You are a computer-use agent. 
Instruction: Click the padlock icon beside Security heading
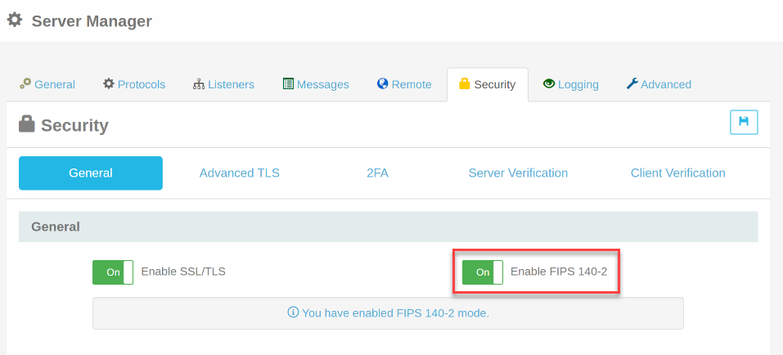[27, 124]
